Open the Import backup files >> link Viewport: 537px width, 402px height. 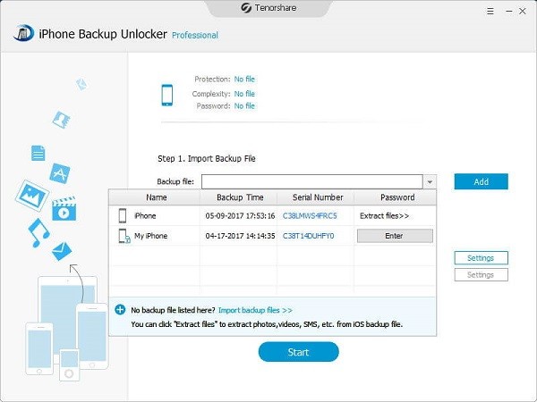pos(255,310)
